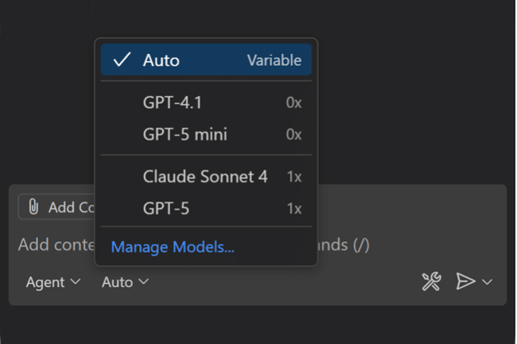Image resolution: width=517 pixels, height=344 pixels.
Task: Click the configure tools wrench icon
Action: click(431, 281)
